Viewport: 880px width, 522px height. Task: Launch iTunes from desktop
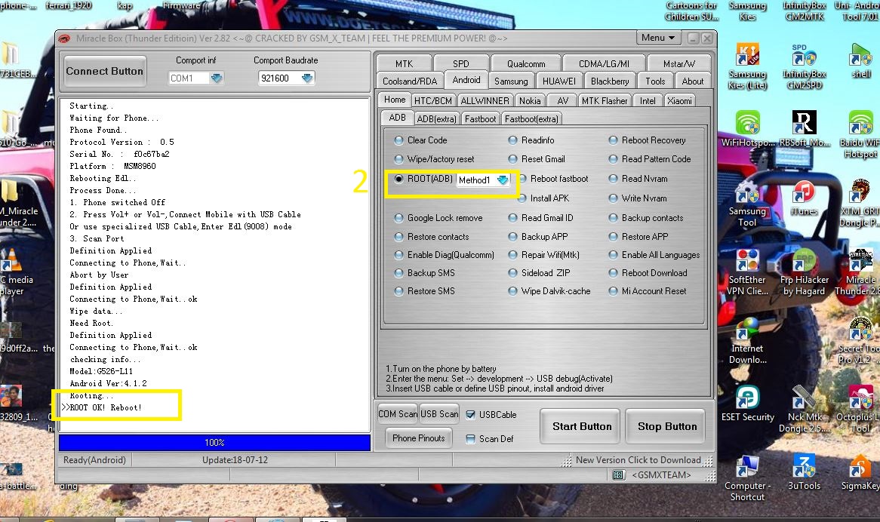(805, 198)
